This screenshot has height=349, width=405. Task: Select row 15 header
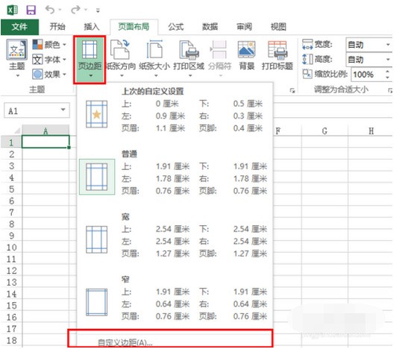11,305
